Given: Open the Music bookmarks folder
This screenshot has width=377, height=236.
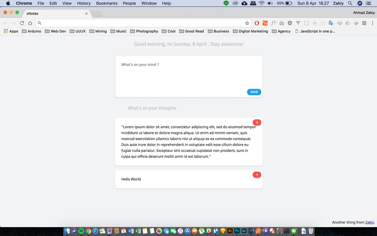Looking at the screenshot, I should (118, 31).
